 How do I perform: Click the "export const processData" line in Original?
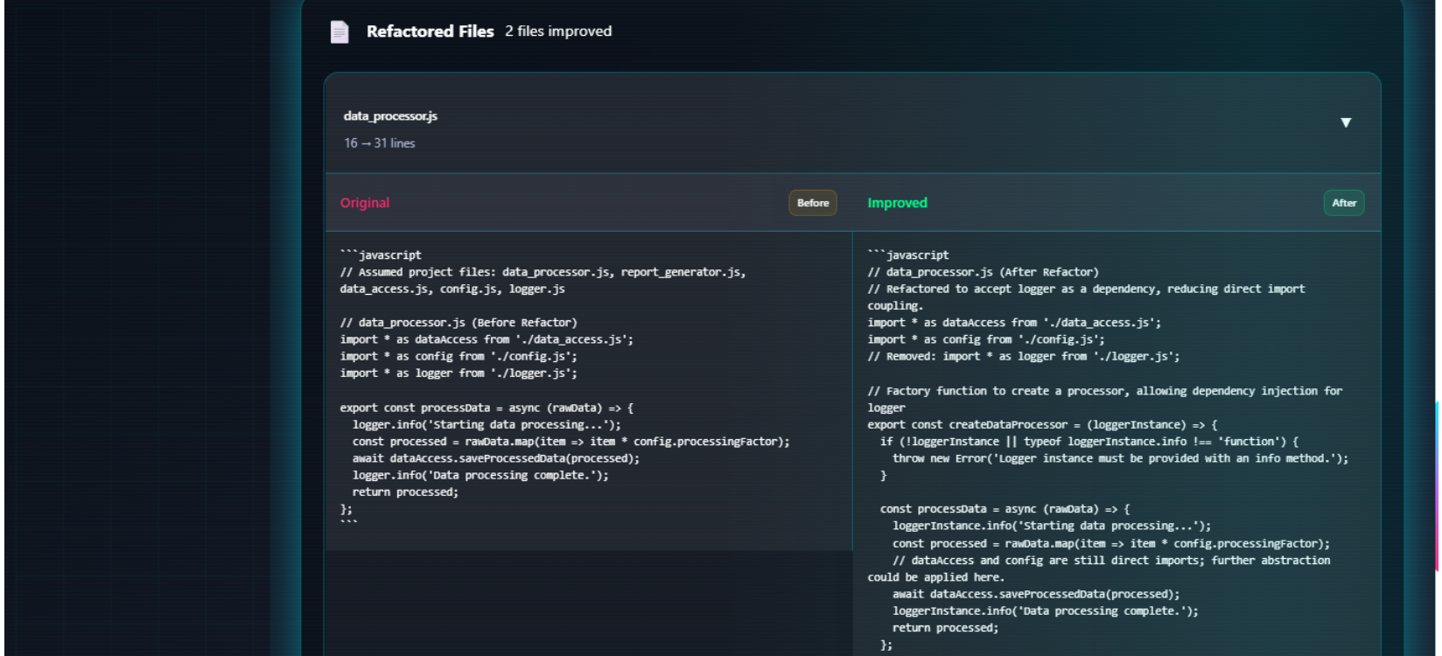(x=486, y=408)
